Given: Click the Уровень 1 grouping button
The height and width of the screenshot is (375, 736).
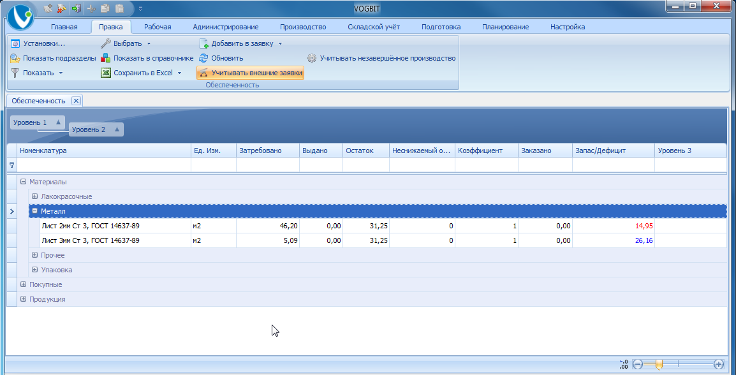Looking at the screenshot, I should click(38, 122).
